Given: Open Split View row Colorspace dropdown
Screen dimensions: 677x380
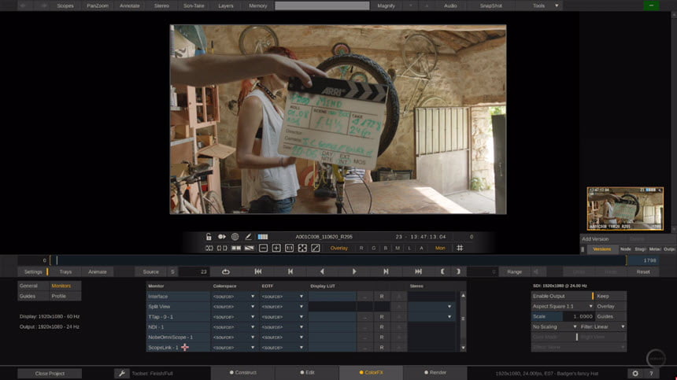Looking at the screenshot, I should click(x=234, y=307).
